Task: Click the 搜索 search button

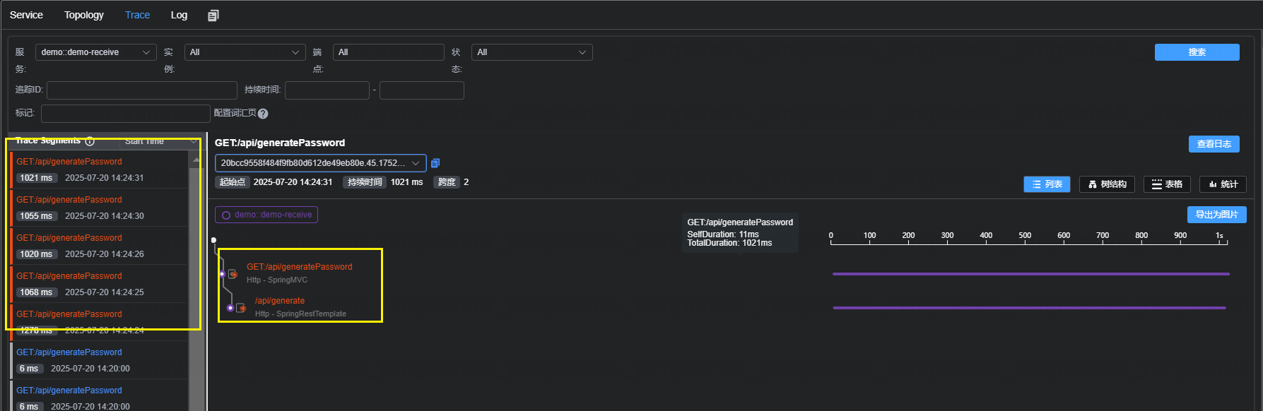Action: pyautogui.click(x=1197, y=52)
